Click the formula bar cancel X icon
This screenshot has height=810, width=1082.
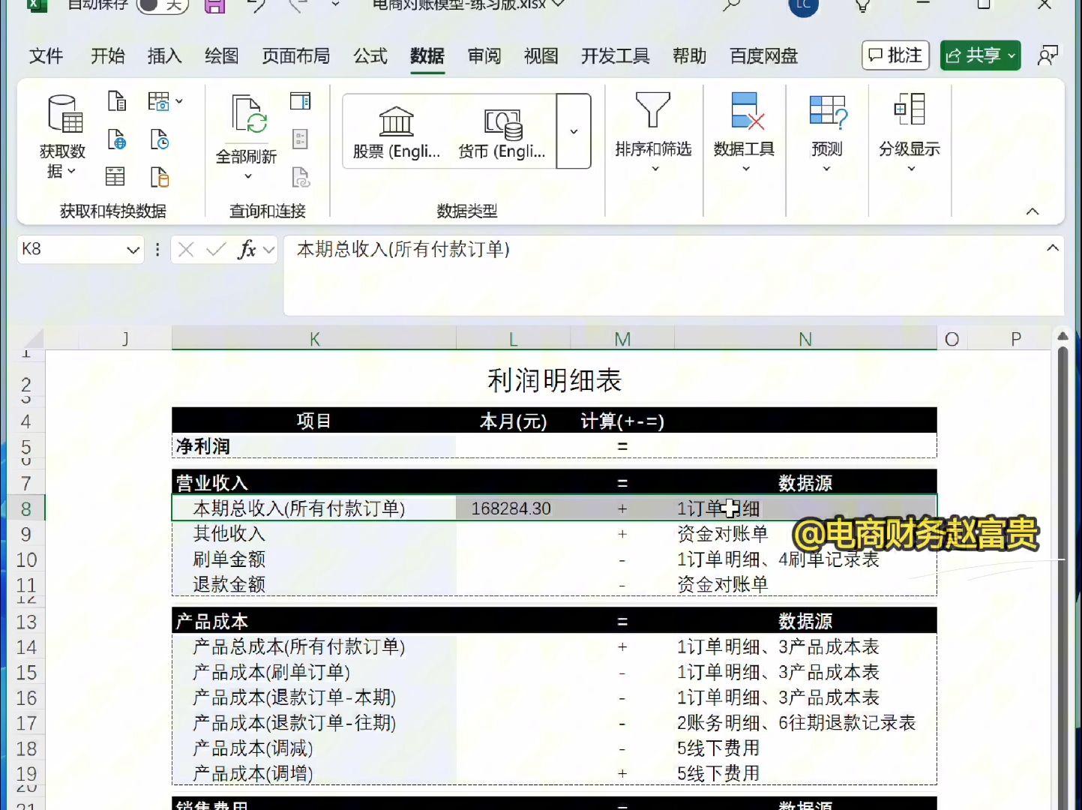tap(186, 250)
